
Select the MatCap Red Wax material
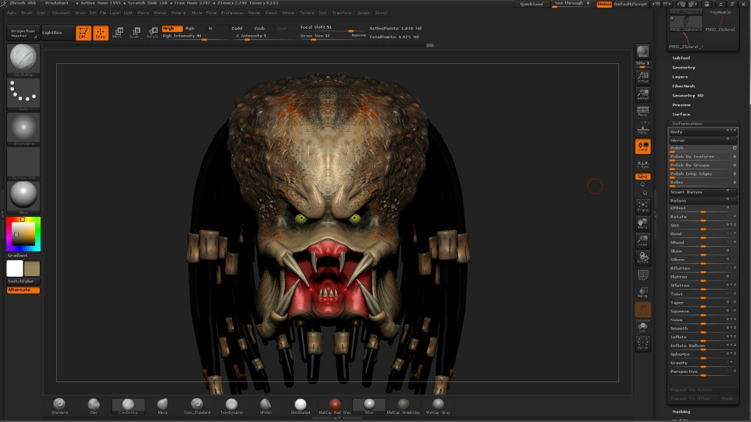[x=334, y=406]
